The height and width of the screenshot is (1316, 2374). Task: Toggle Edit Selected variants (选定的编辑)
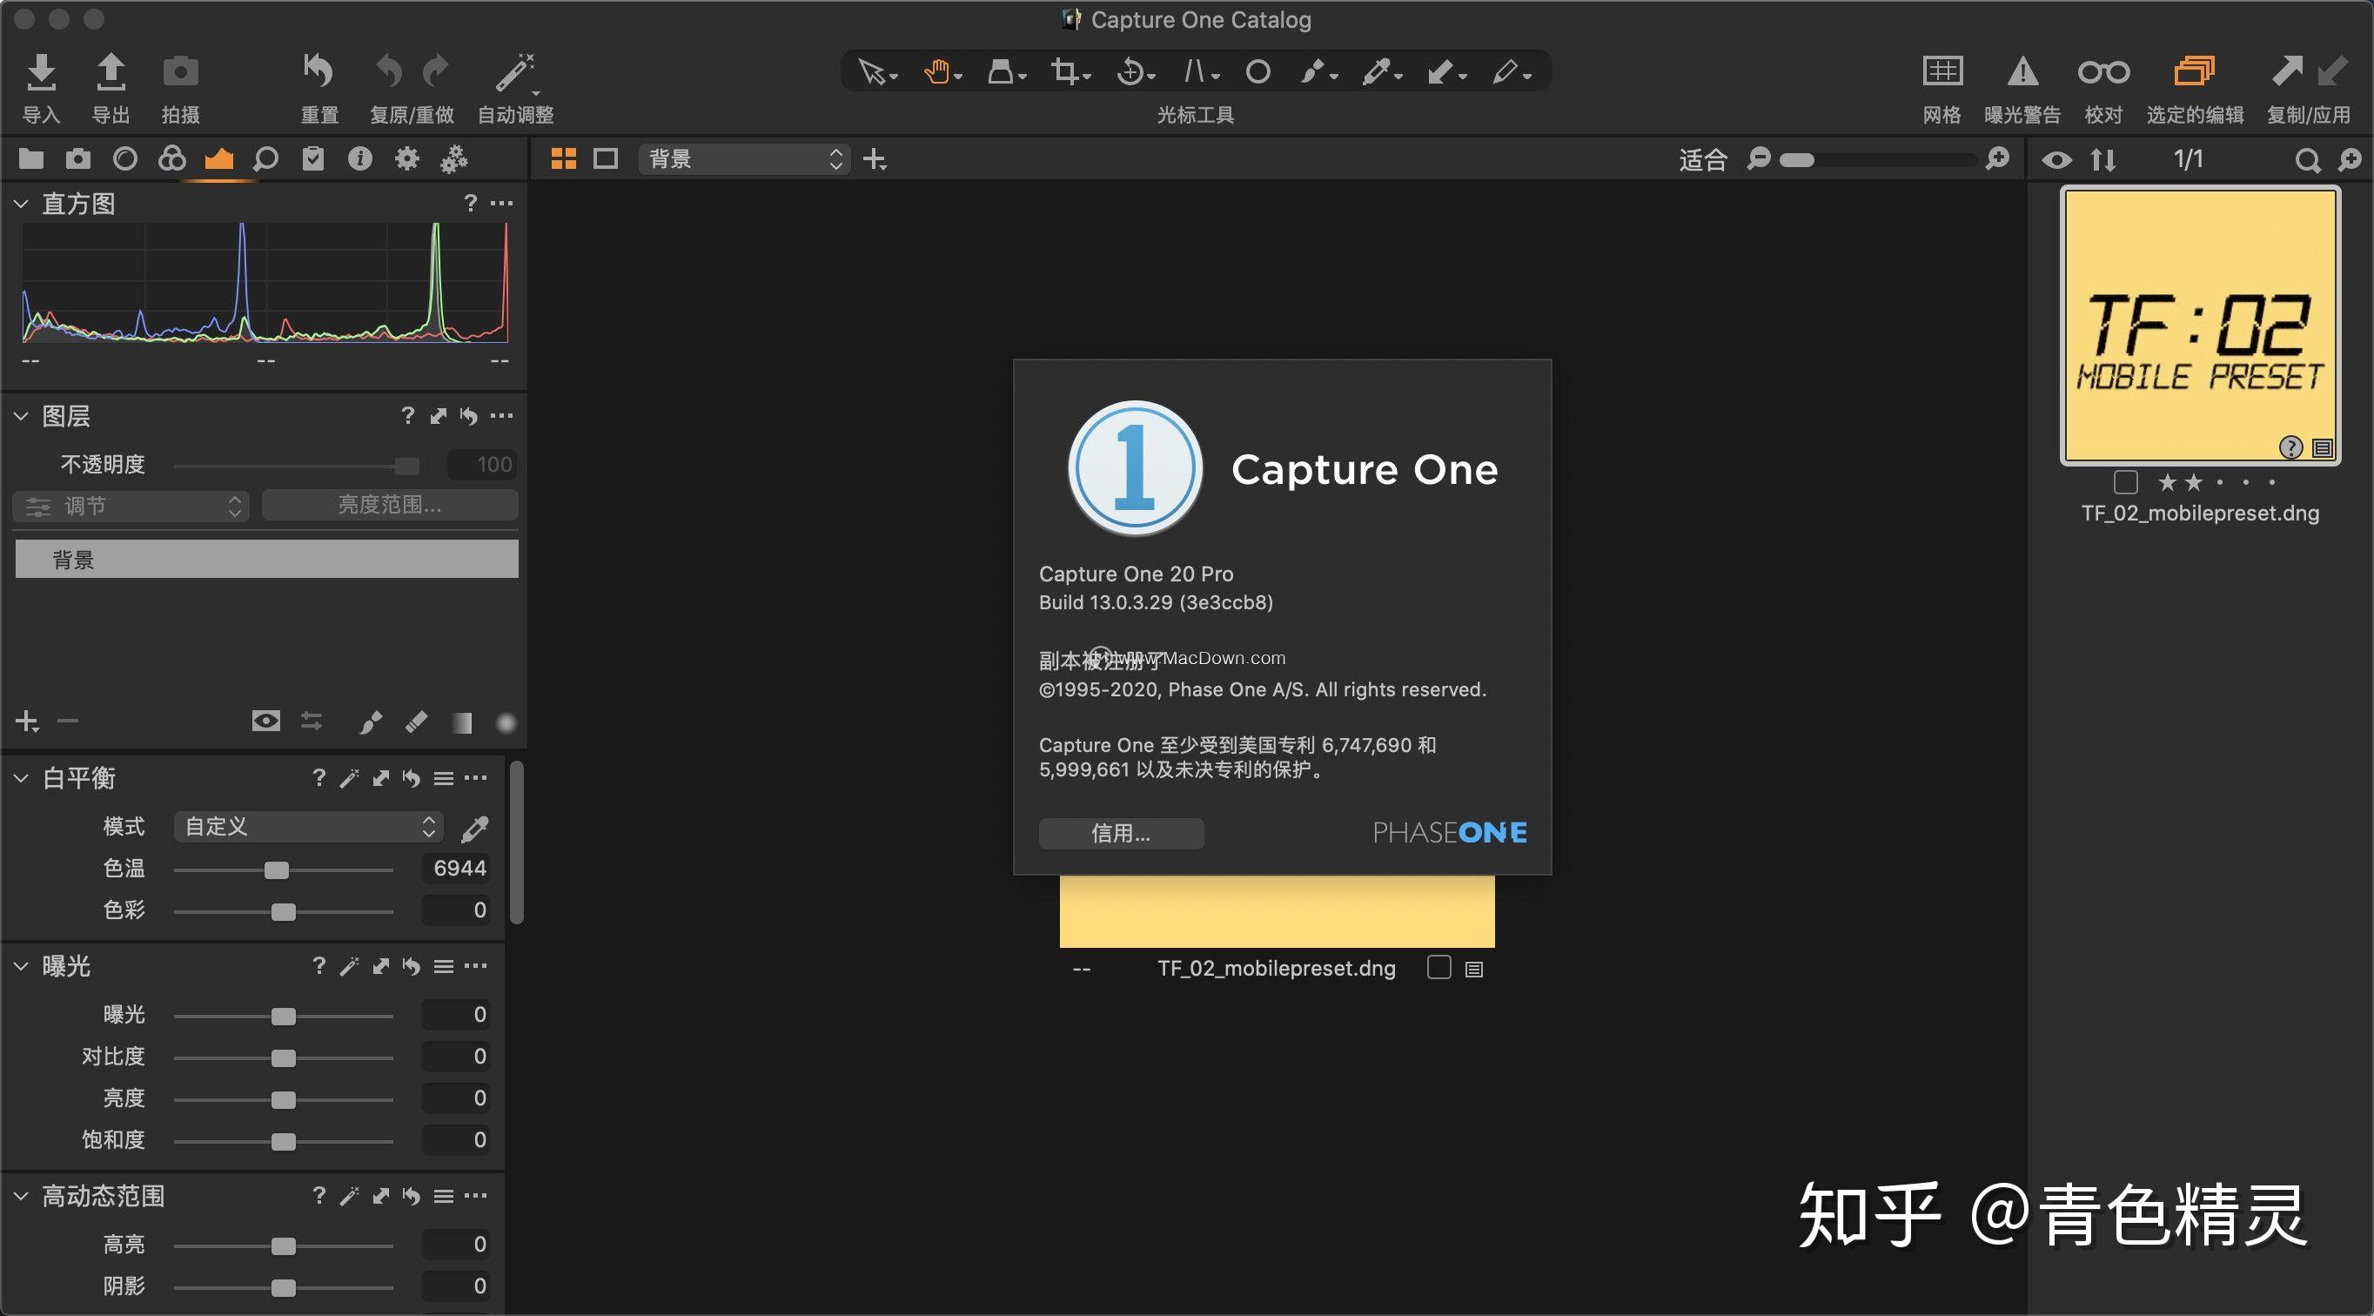pyautogui.click(x=2194, y=71)
